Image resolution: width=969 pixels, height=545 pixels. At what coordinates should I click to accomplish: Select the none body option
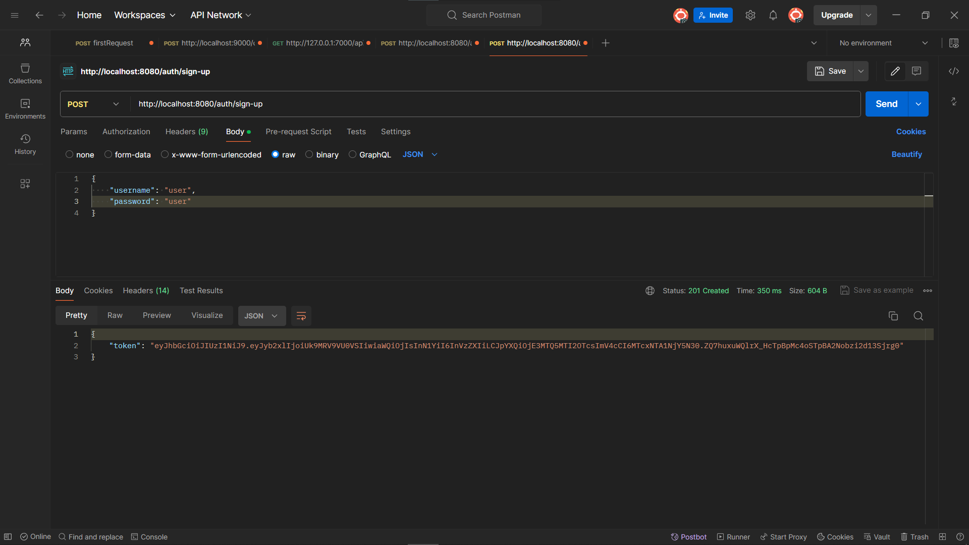pyautogui.click(x=80, y=154)
